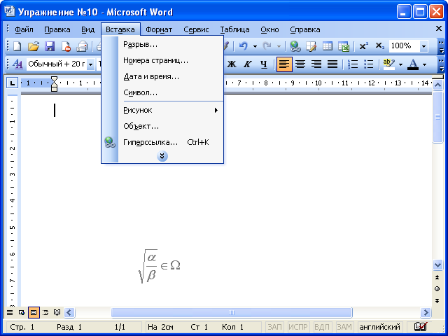Open the Styles and Formatting icon
The image size is (448, 336).
17,64
